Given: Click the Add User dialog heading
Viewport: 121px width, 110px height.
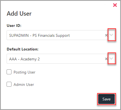Looking at the screenshot, I should pos(19,13).
